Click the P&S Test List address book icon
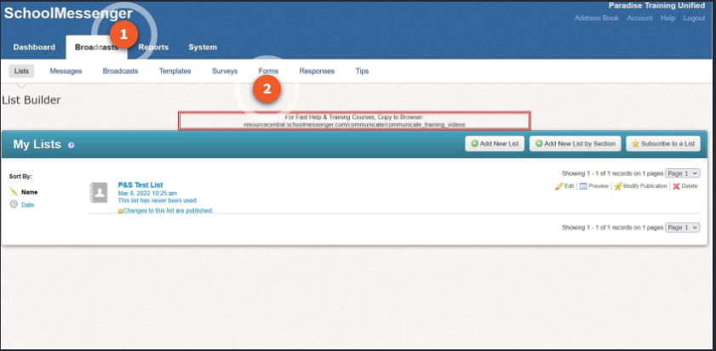Viewport: 716px width, 351px height. 99,193
